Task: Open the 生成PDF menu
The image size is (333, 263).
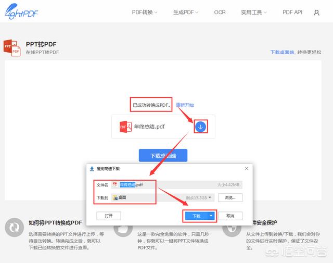Action: 186,12
